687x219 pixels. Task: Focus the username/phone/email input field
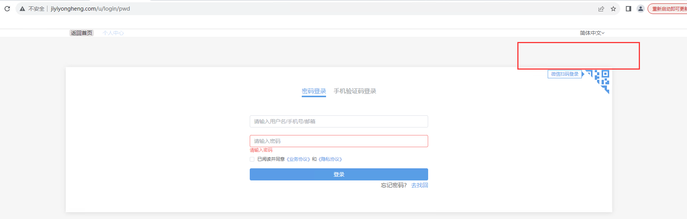(339, 121)
